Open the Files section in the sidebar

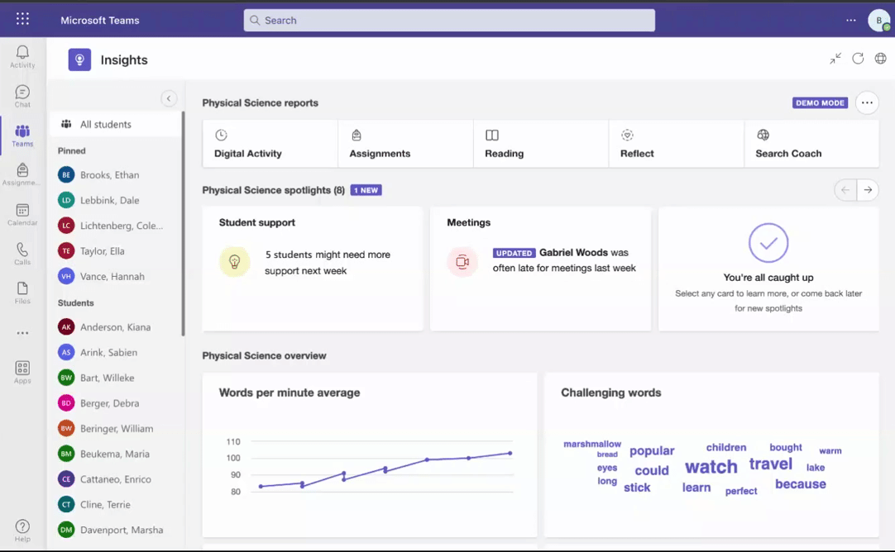22,292
